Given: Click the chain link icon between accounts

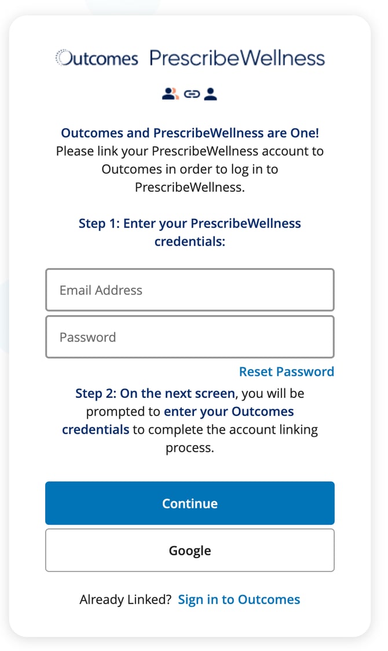Looking at the screenshot, I should pyautogui.click(x=191, y=93).
